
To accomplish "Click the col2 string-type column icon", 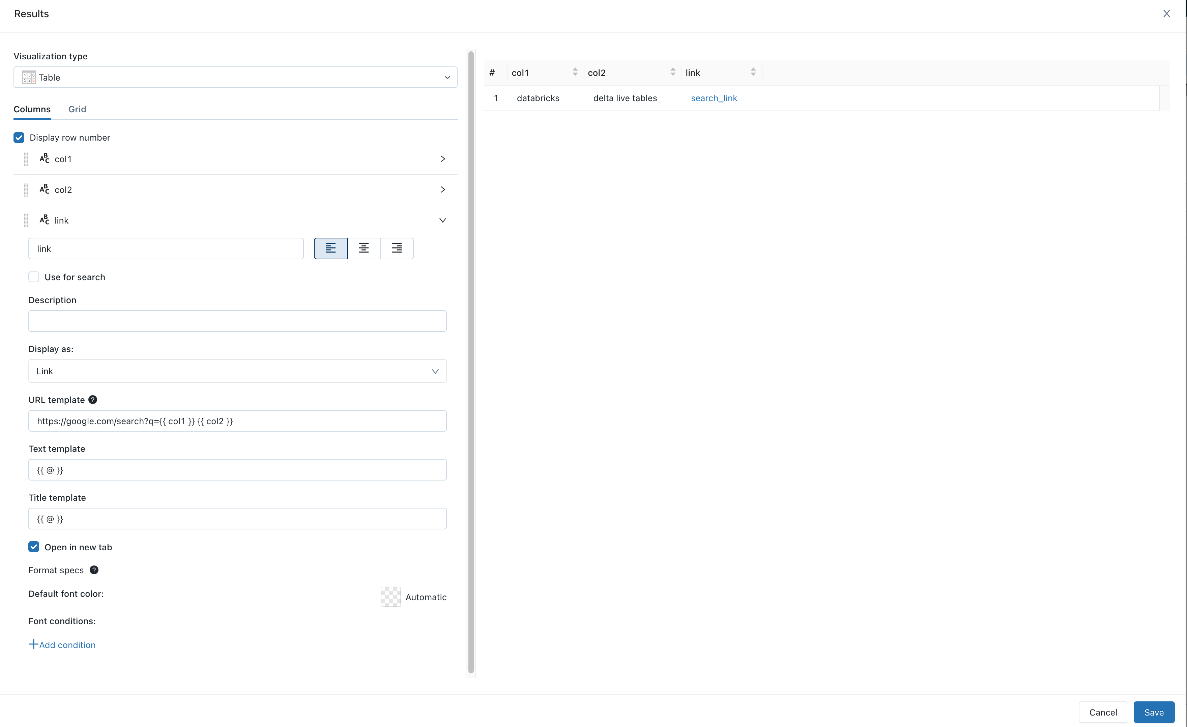I will (x=45, y=189).
